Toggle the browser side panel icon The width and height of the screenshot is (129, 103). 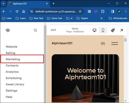(112, 11)
